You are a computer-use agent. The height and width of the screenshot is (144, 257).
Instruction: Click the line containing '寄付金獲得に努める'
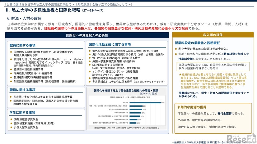pos(211,114)
